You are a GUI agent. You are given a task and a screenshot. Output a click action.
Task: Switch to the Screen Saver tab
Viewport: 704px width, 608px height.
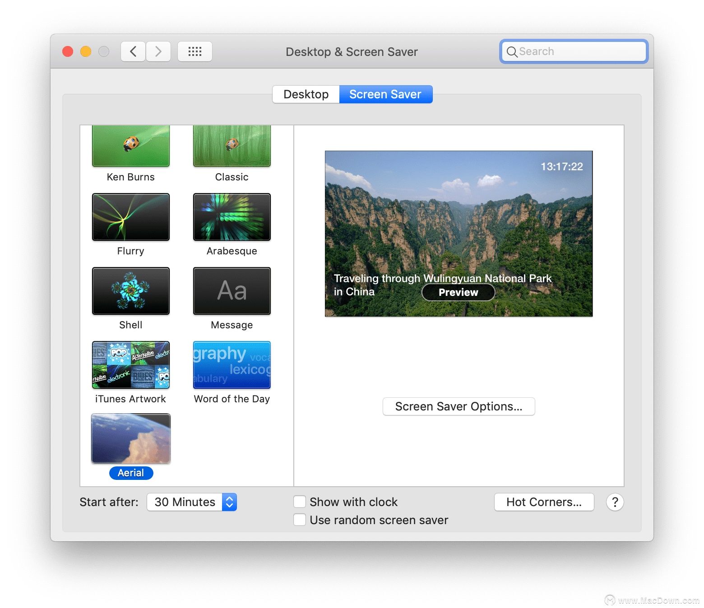[385, 94]
